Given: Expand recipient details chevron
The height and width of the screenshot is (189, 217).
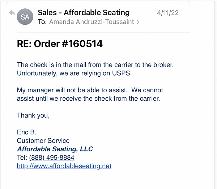Looking at the screenshot, I should (137, 22).
